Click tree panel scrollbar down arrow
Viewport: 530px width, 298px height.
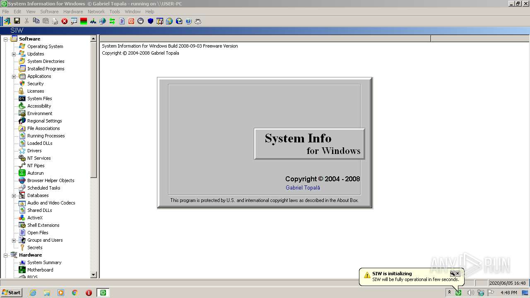point(93,275)
